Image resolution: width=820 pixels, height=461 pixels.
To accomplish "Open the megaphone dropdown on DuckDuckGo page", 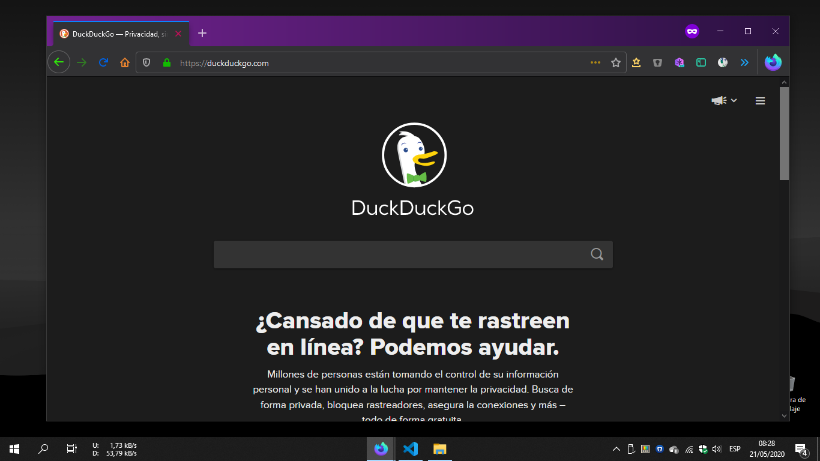I will coord(724,101).
